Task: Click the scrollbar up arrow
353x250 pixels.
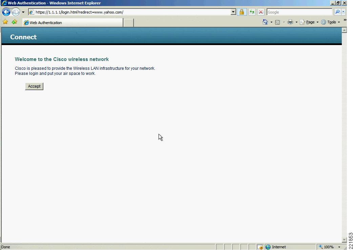Action: point(344,30)
